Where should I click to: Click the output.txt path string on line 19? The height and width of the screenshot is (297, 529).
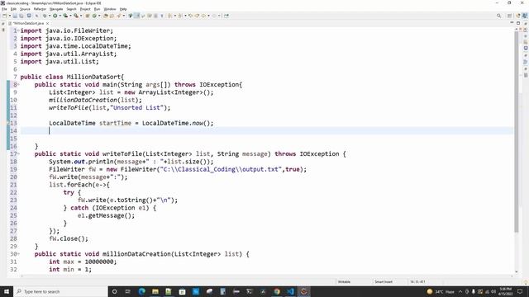click(x=221, y=169)
